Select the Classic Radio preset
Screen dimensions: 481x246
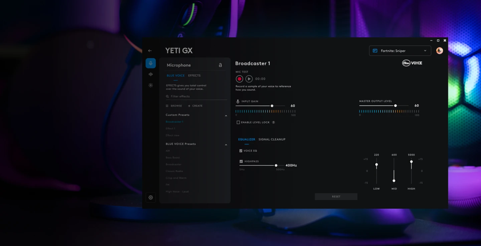pyautogui.click(x=174, y=171)
